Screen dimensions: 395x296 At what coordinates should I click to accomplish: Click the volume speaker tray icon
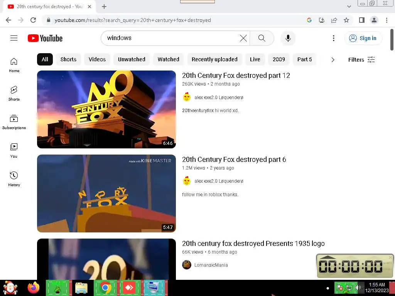(358, 288)
